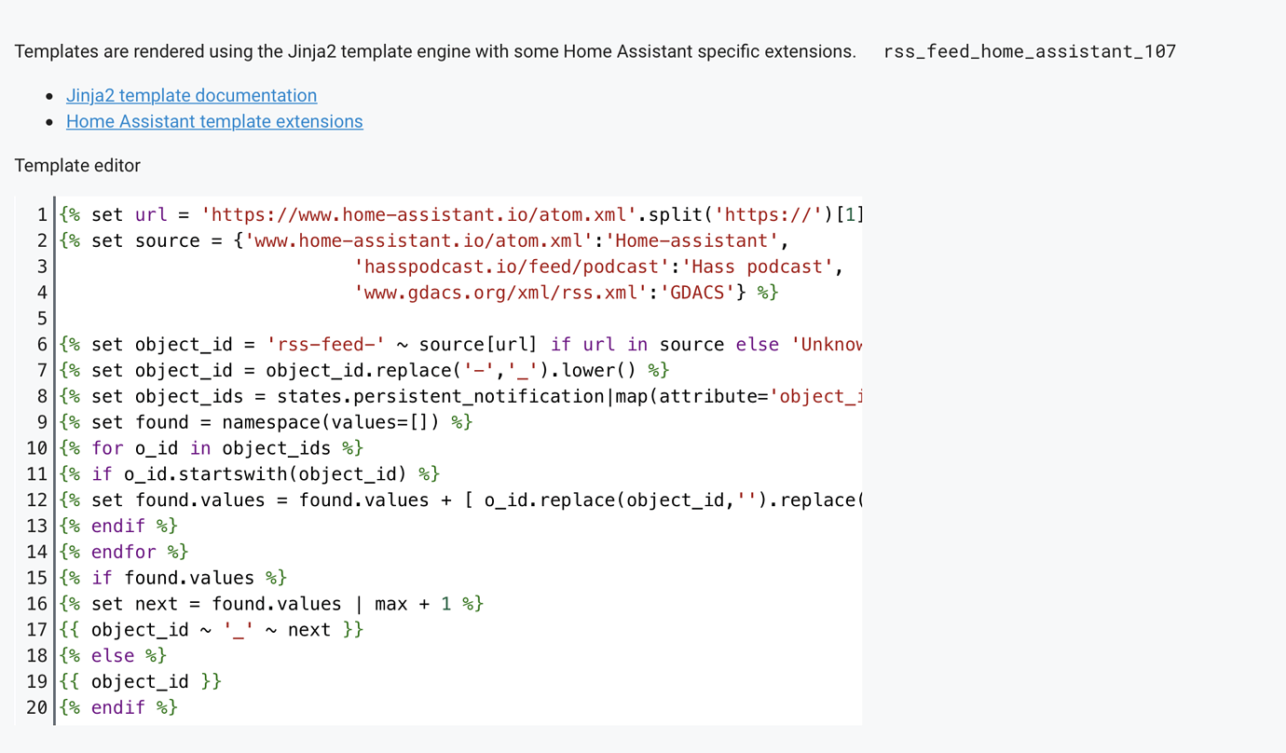Click the endfor statement on line 14
The width and height of the screenshot is (1286, 753).
pyautogui.click(x=121, y=552)
